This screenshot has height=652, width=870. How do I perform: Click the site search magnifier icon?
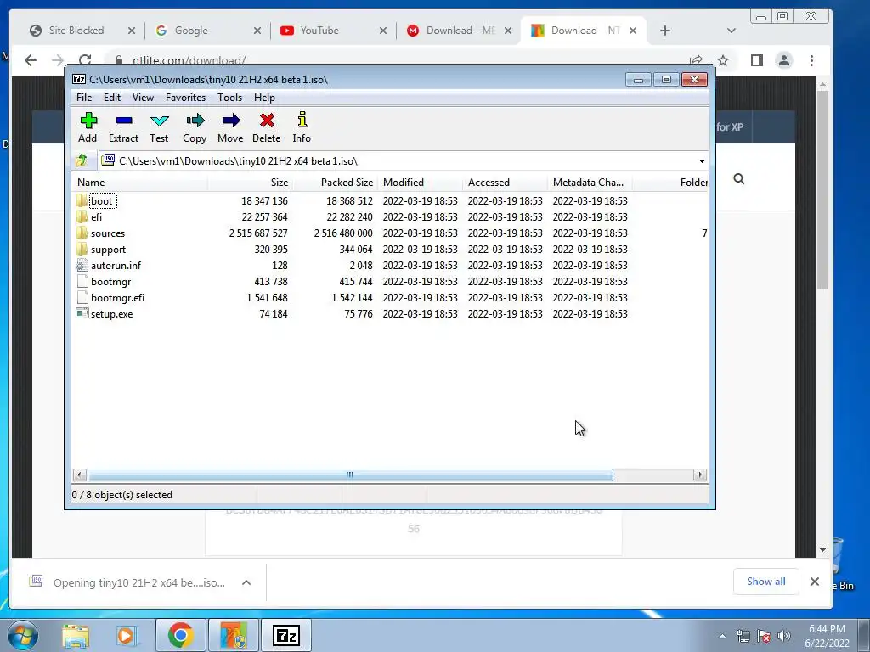point(738,178)
